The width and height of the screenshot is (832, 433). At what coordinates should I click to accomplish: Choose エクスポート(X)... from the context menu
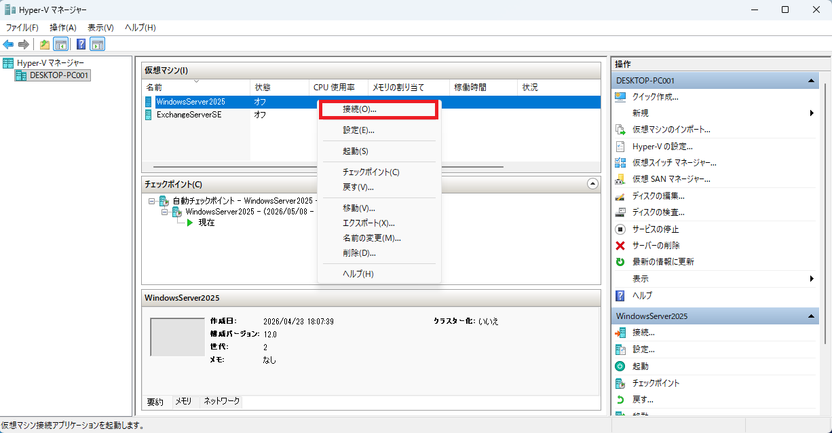(379, 223)
